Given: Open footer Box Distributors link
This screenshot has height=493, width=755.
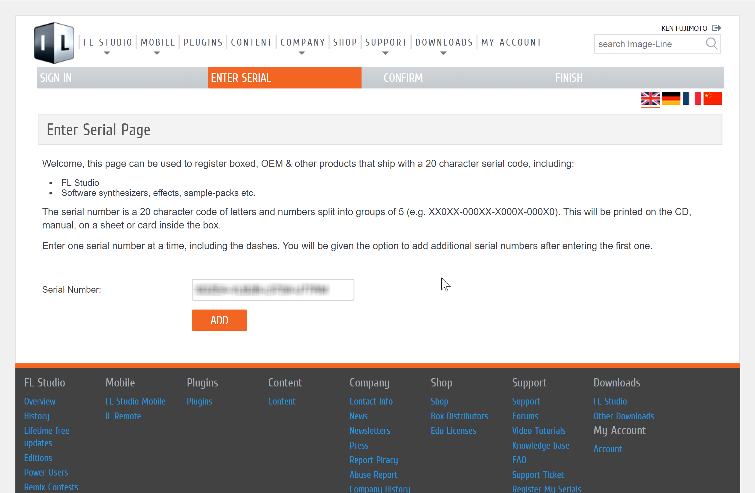Looking at the screenshot, I should pos(459,416).
